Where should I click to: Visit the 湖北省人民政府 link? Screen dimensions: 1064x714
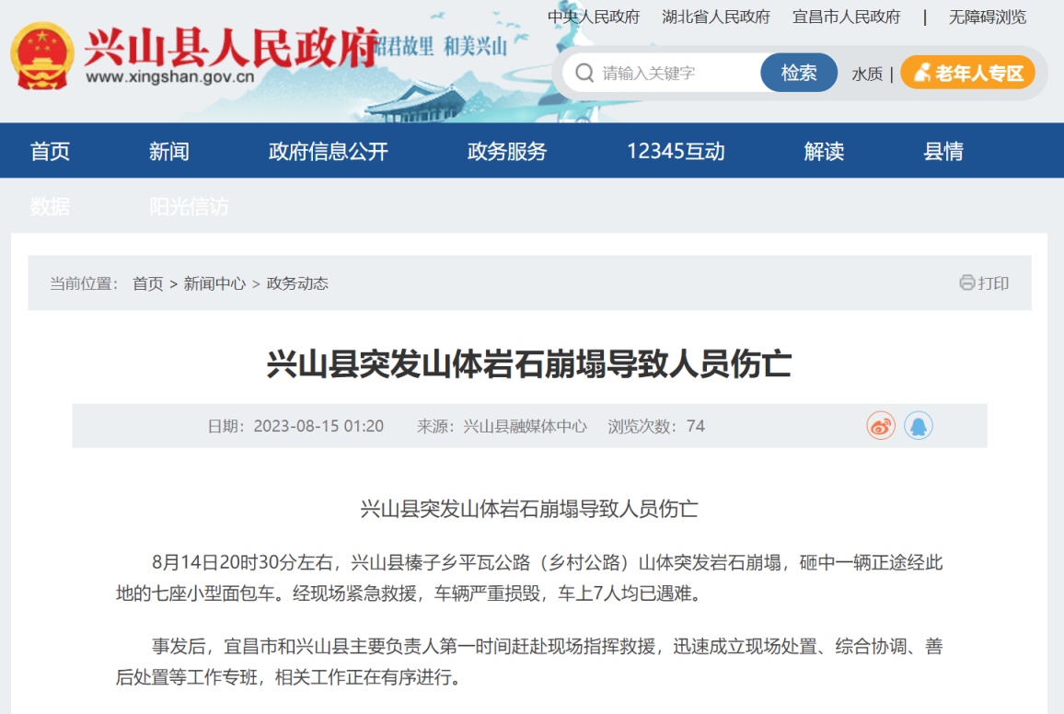coord(716,17)
